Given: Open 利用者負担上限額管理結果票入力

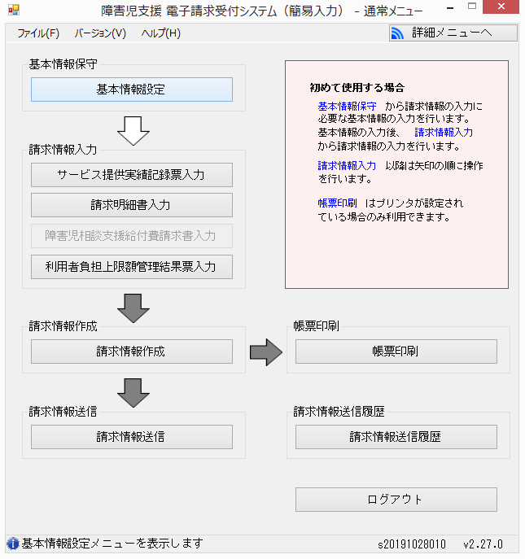Looking at the screenshot, I should [132, 267].
